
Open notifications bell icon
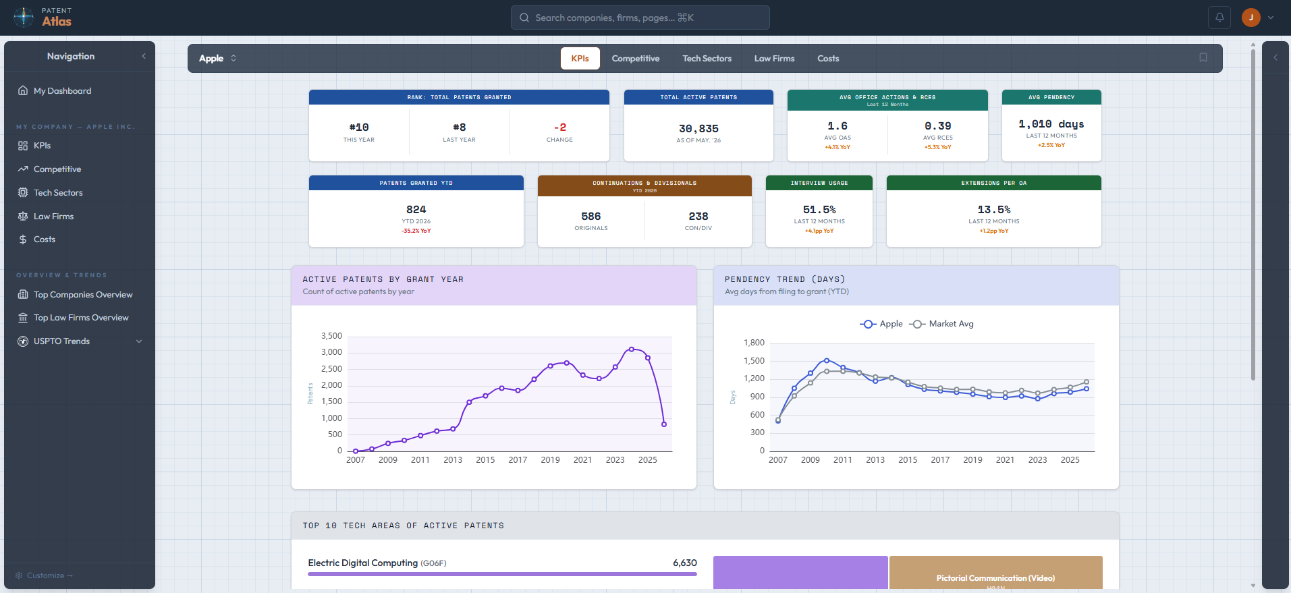click(1219, 18)
